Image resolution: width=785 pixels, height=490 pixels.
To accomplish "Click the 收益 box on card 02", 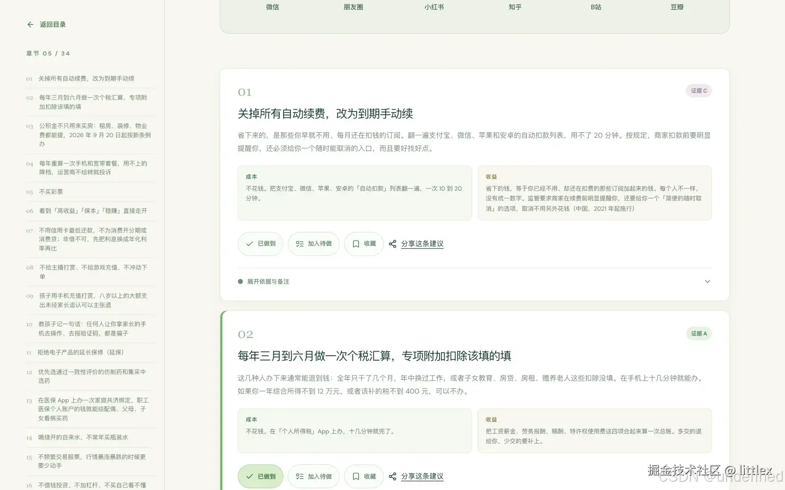I will (595, 431).
